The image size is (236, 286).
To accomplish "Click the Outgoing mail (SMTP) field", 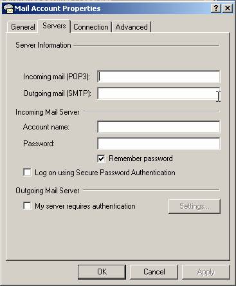I will (x=159, y=93).
